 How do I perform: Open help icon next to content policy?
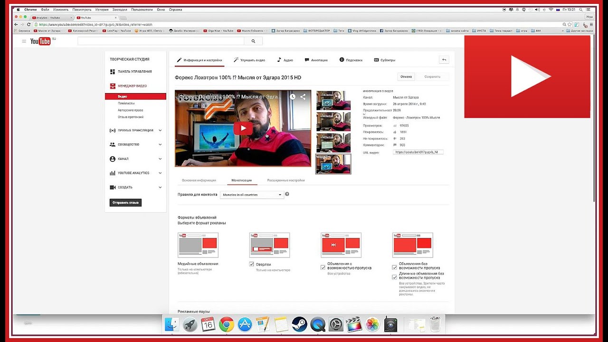(x=287, y=194)
